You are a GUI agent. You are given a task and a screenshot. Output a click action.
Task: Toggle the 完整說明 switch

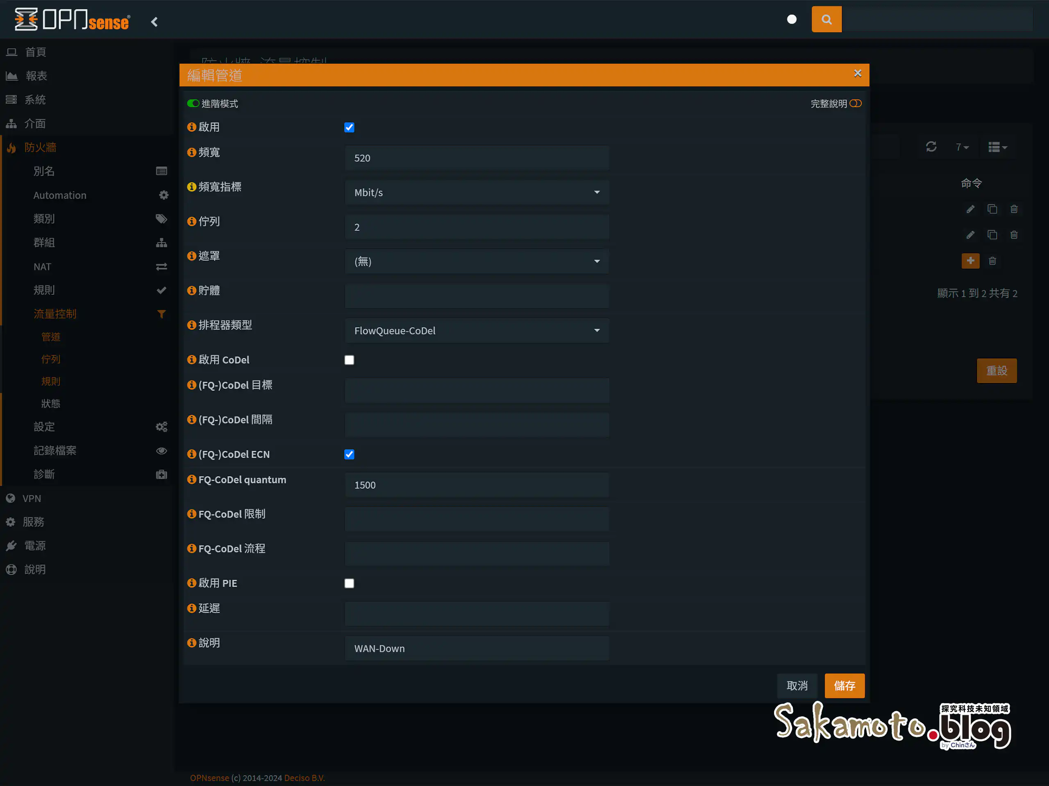pyautogui.click(x=856, y=103)
